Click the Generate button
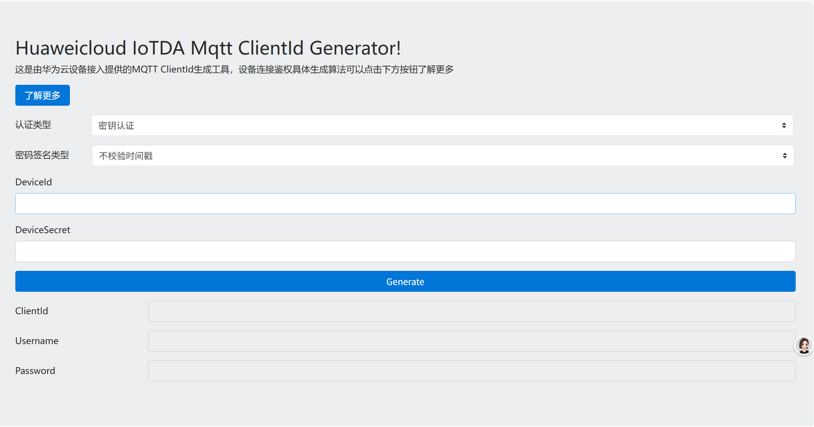Screen dimensions: 814x427 [x=405, y=281]
